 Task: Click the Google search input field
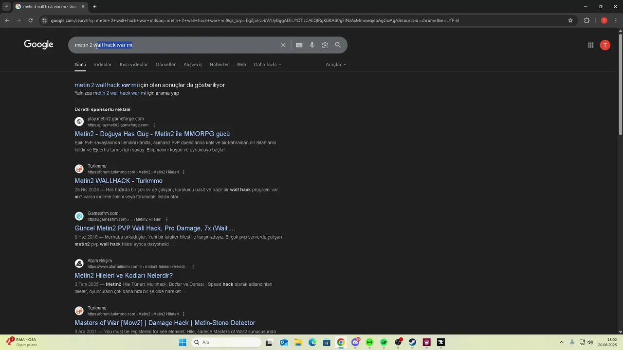pyautogui.click(x=175, y=45)
